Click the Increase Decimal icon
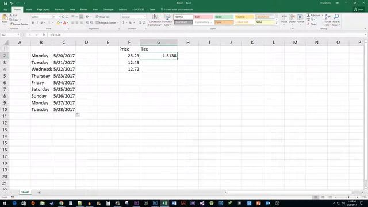The height and width of the screenshot is (207, 368). 140,22
